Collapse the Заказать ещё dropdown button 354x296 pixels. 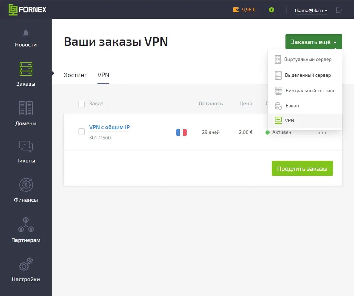tap(314, 42)
